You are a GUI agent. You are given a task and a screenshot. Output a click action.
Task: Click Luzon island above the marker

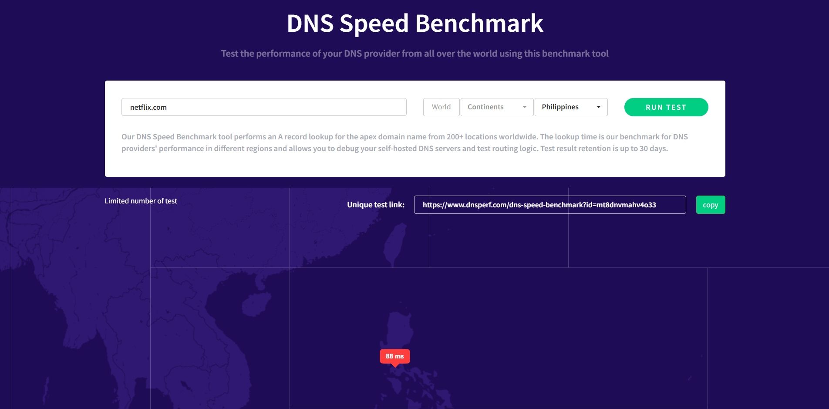401,332
